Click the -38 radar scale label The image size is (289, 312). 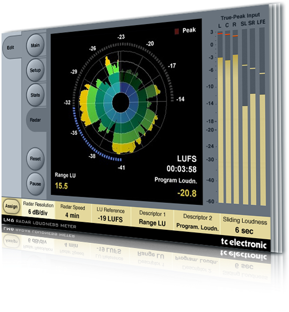[92, 156]
